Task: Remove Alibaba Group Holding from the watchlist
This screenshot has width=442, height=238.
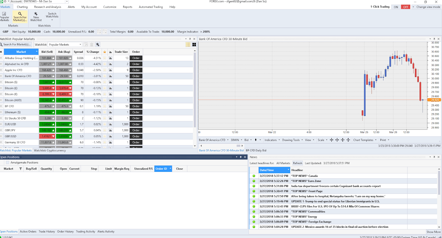Action: pyautogui.click(x=1, y=58)
